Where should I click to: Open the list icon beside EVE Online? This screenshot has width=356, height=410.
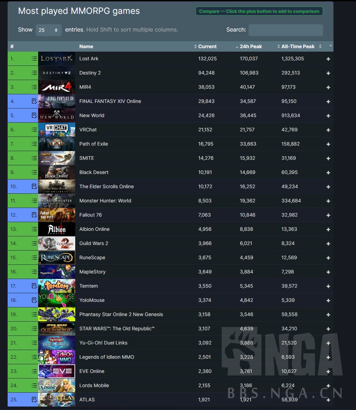point(34,371)
